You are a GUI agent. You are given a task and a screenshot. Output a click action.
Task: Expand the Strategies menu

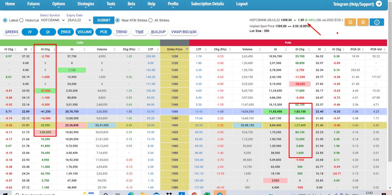[x=86, y=4]
